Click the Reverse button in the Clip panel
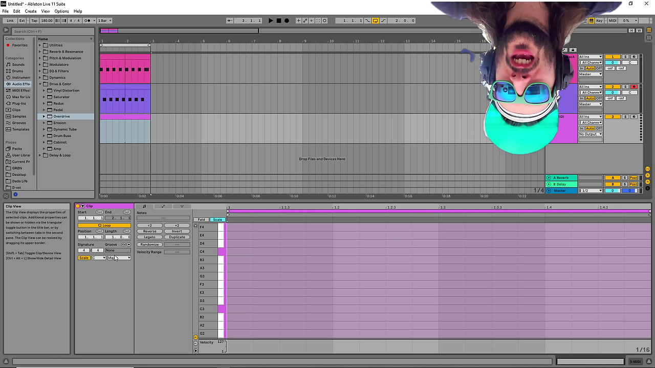Screen dimensions: 655x368 click(x=149, y=231)
